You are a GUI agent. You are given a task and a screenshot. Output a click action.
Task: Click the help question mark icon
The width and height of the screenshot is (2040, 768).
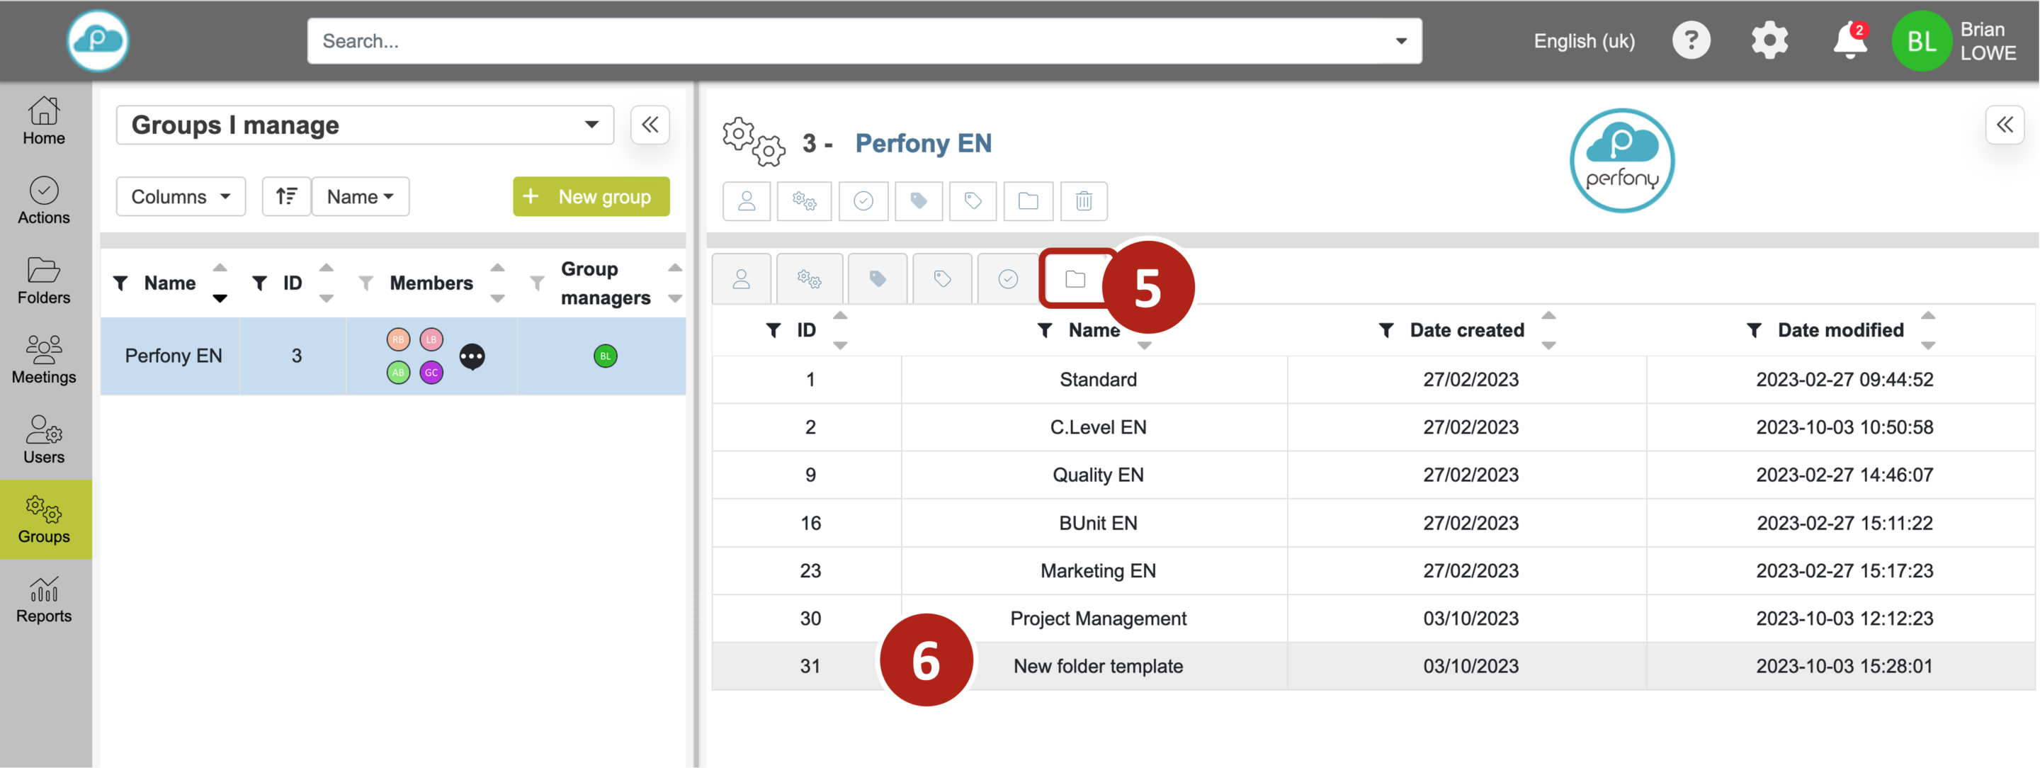(x=1691, y=41)
